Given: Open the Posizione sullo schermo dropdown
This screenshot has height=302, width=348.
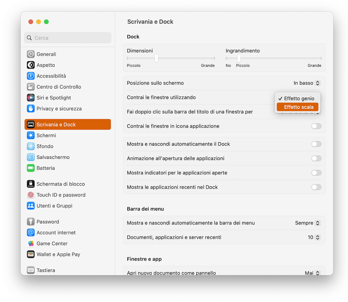Looking at the screenshot, I should click(307, 83).
